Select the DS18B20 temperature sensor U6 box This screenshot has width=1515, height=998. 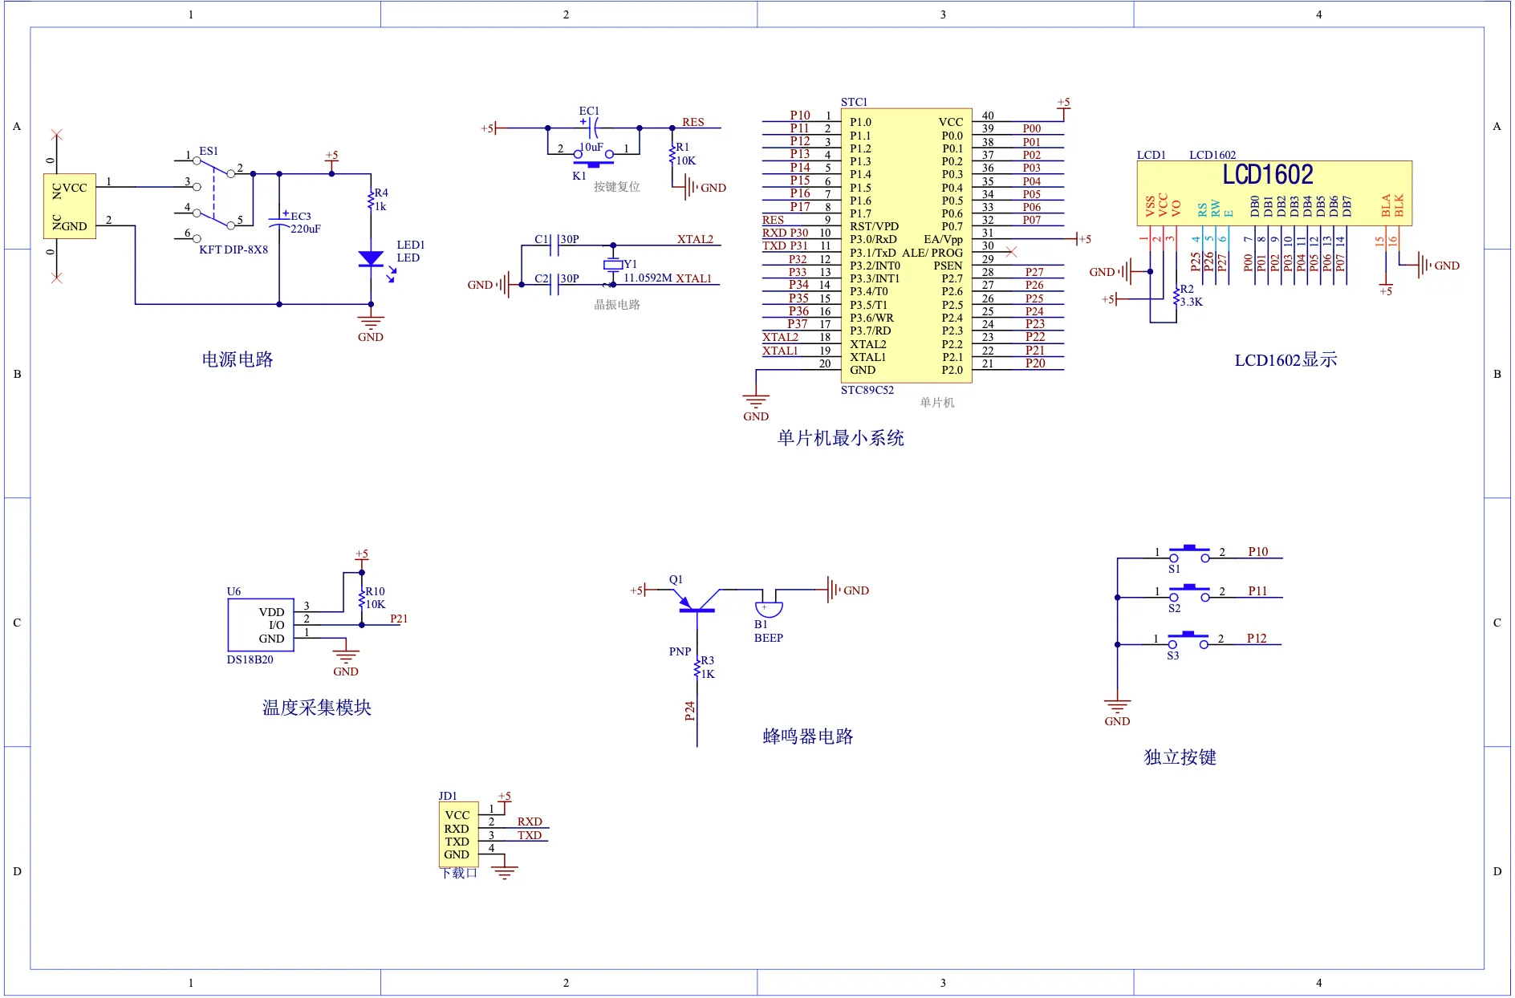(261, 625)
